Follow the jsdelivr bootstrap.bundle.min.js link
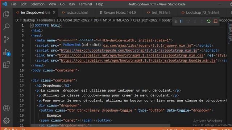 coord(138,60)
